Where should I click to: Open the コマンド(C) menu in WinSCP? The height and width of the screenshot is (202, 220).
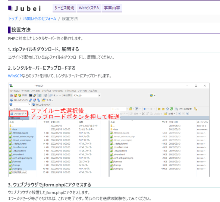tap(46, 91)
